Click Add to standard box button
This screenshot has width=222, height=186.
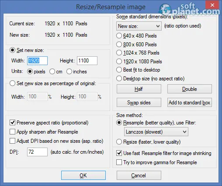pos(190,103)
